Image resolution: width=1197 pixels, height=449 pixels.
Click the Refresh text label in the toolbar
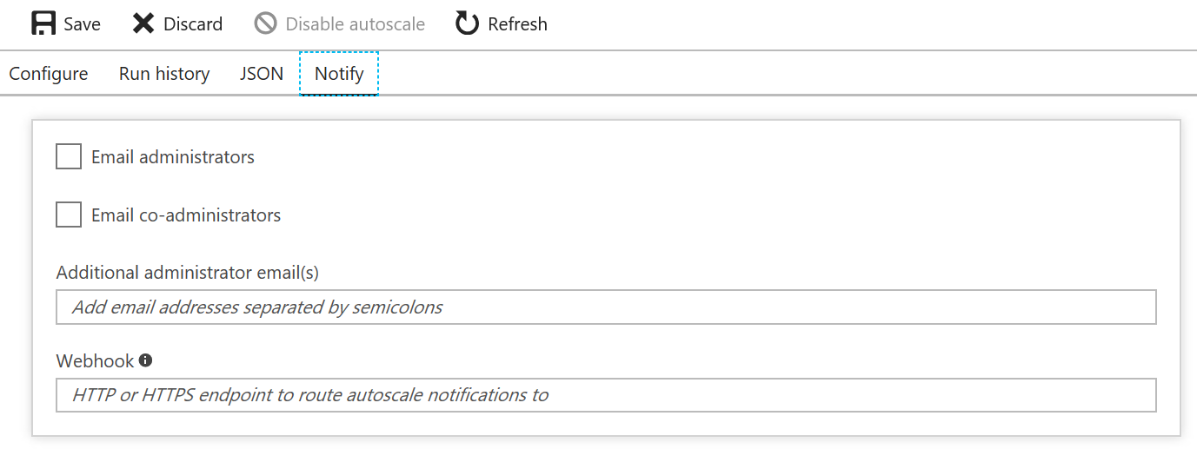tap(517, 24)
